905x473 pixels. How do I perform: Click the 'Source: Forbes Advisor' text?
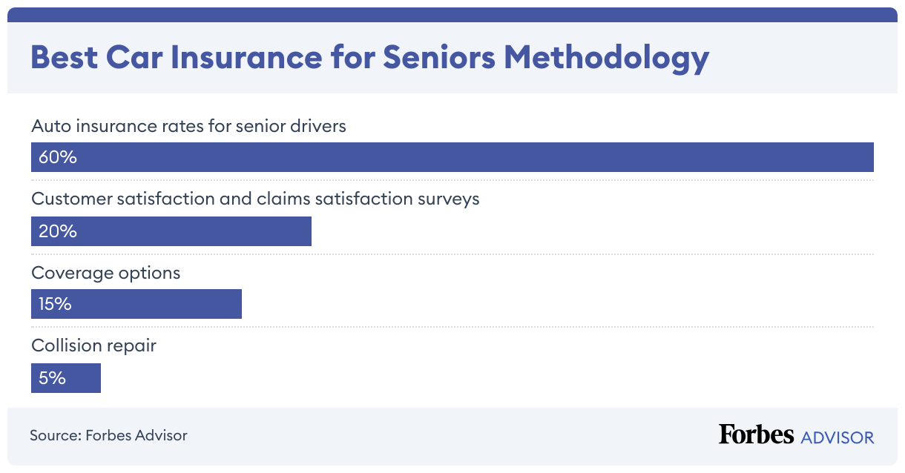point(108,435)
